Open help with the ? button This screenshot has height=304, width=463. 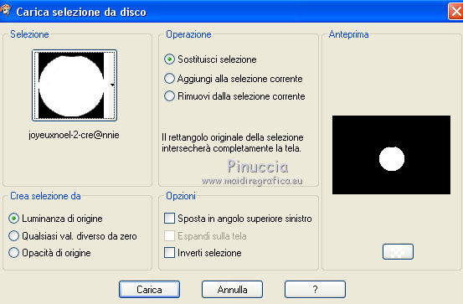pyautogui.click(x=315, y=289)
